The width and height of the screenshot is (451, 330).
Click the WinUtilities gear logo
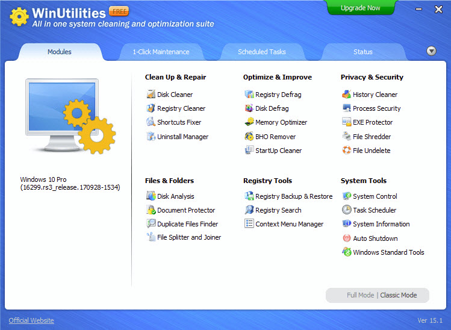click(19, 17)
